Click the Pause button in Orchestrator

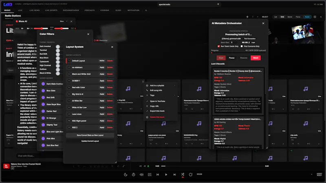coord(231,58)
